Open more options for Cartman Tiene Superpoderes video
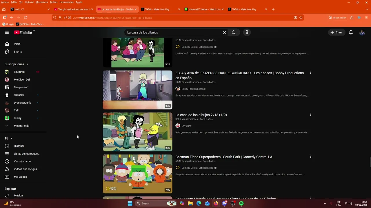371x208 pixels. click(x=310, y=156)
